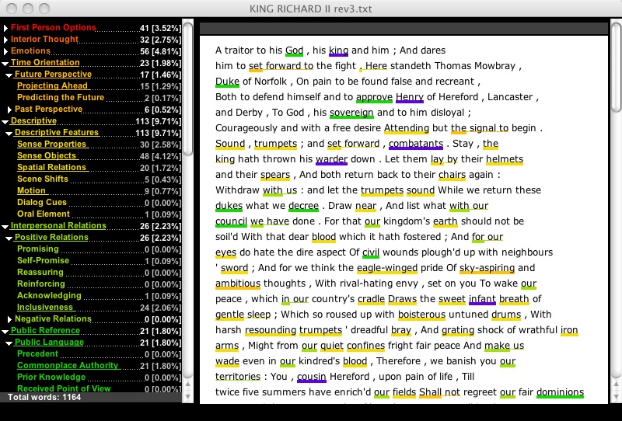Click the category panel scroll-up arrow
The height and width of the screenshot is (421, 622).
pos(188,384)
